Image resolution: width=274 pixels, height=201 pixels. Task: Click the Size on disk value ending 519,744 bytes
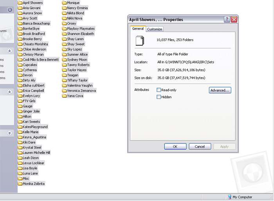point(181,78)
